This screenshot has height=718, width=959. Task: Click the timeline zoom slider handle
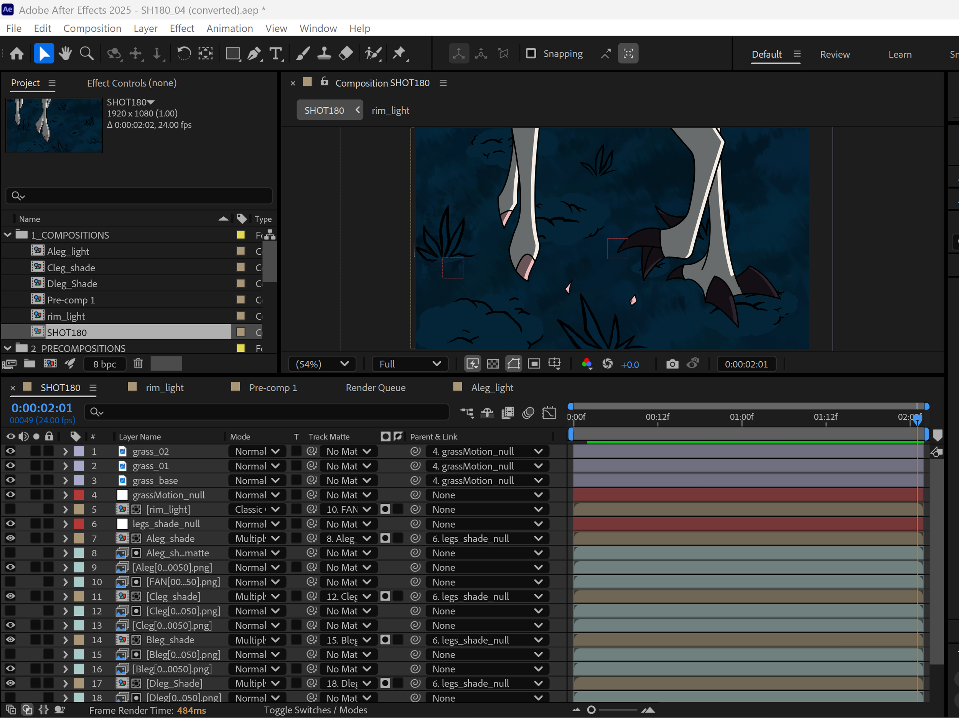pos(591,710)
